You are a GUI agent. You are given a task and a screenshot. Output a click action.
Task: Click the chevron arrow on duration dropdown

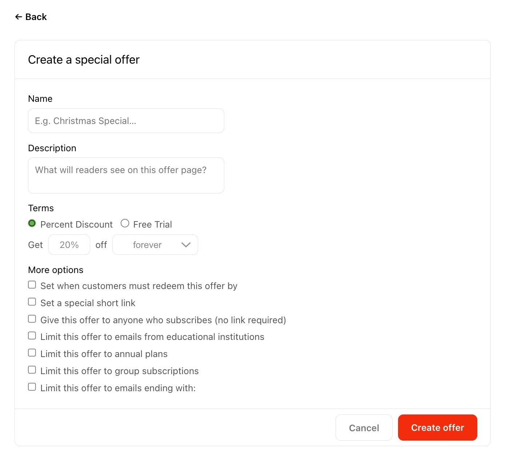click(x=186, y=245)
